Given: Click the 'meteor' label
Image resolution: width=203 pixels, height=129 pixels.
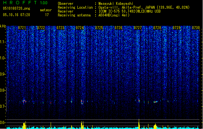Looking at the screenshot, I should [46, 10].
